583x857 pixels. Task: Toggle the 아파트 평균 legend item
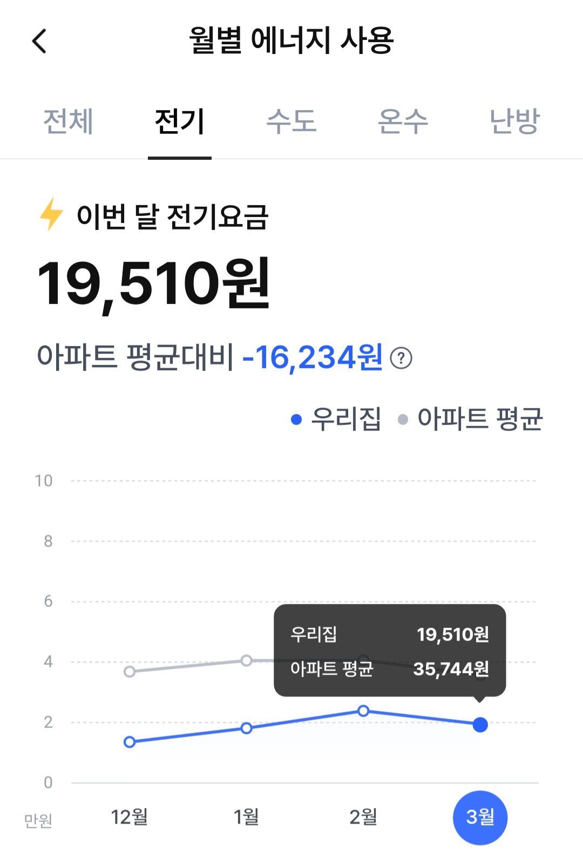[471, 419]
